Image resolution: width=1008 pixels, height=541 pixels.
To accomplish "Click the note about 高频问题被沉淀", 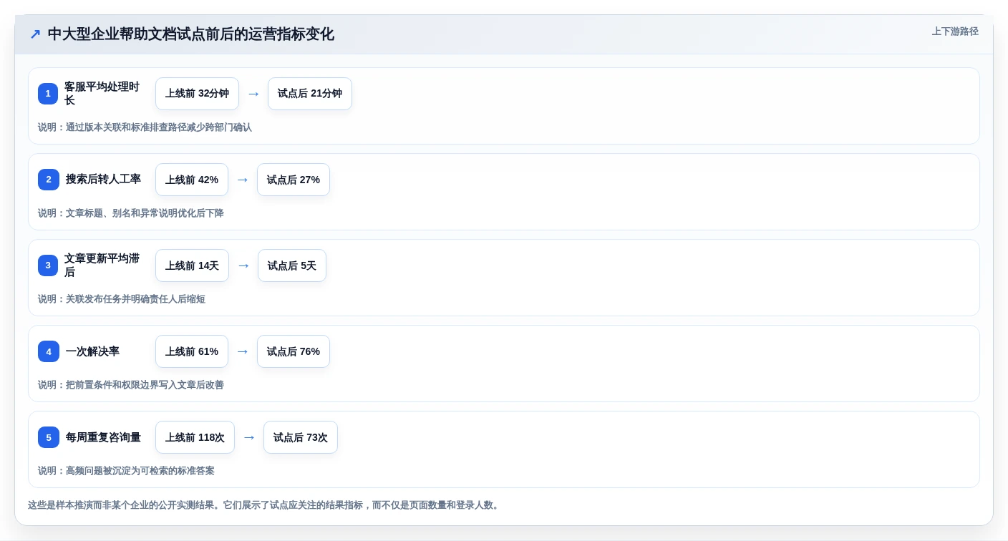I will tap(126, 471).
